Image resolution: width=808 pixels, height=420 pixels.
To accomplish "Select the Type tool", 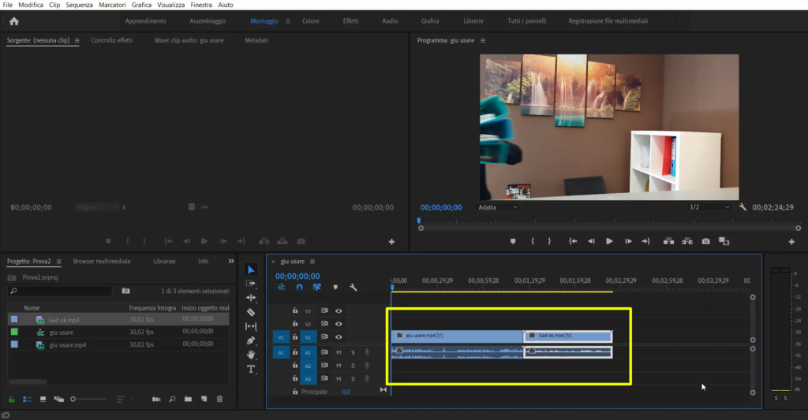I will click(x=251, y=369).
